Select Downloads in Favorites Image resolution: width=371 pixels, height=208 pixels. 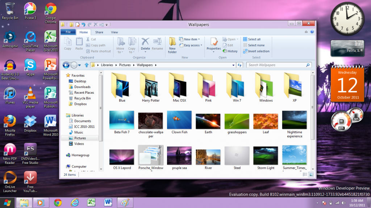coord(82,87)
